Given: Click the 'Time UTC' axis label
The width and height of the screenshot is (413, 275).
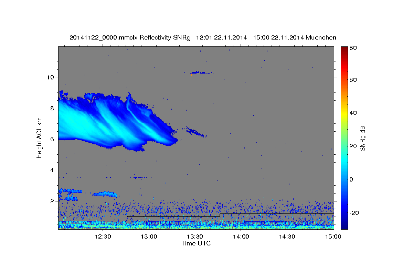Looking at the screenshot, I should [x=196, y=243].
